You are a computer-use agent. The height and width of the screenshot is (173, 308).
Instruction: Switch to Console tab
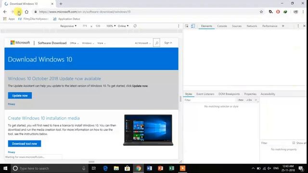(222, 26)
